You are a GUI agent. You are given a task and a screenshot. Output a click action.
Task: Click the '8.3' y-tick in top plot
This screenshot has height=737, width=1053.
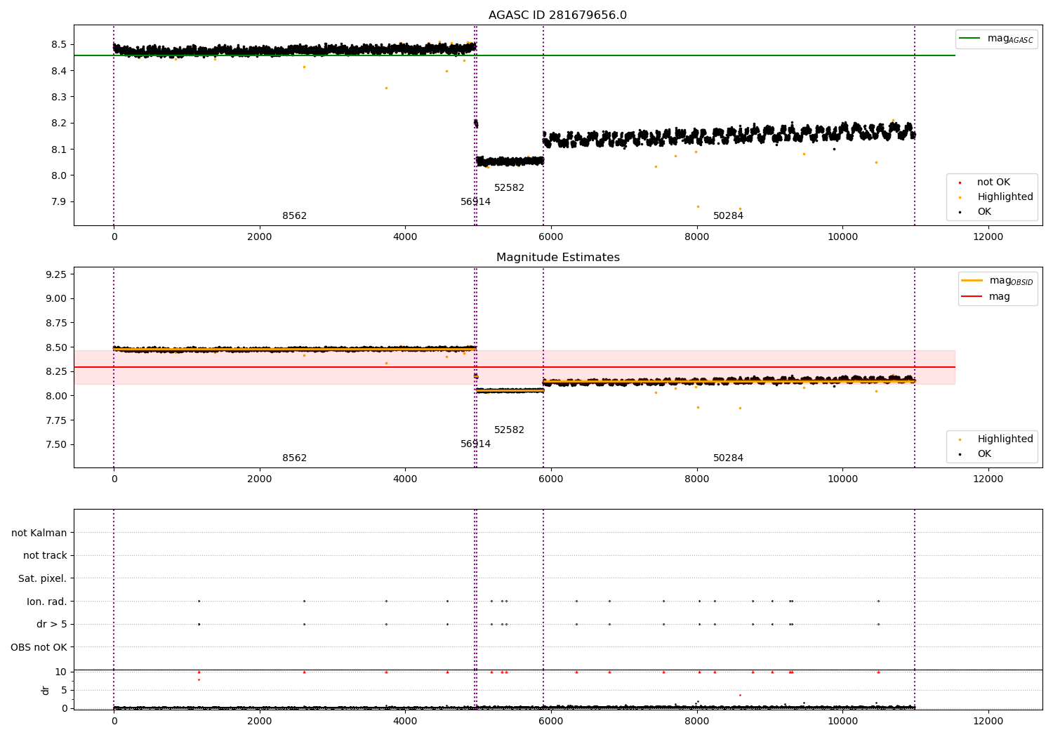tap(59, 97)
